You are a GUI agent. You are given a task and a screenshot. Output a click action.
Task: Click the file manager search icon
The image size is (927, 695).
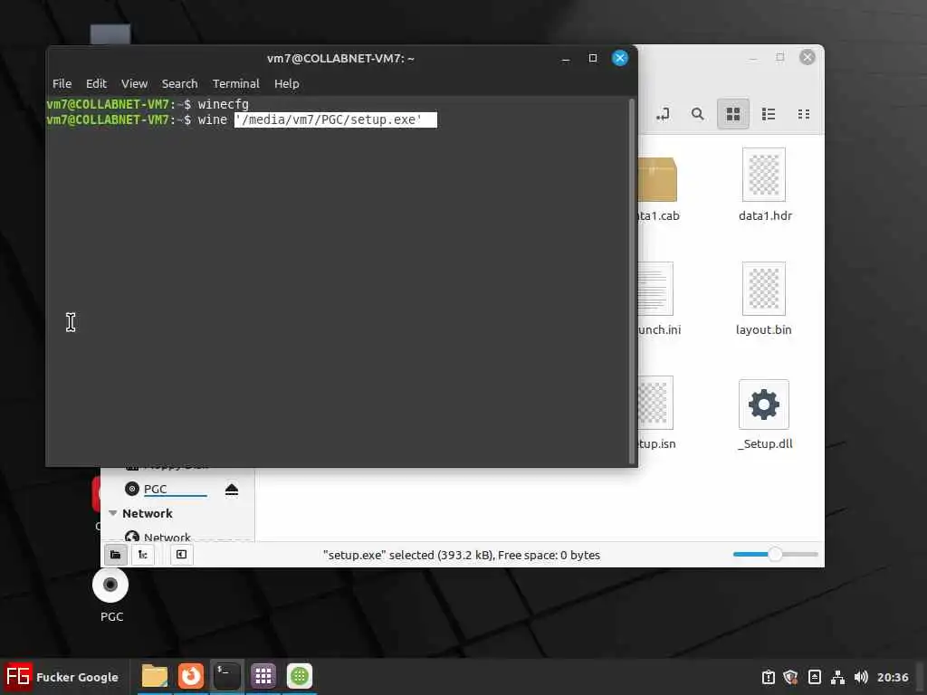(x=698, y=114)
